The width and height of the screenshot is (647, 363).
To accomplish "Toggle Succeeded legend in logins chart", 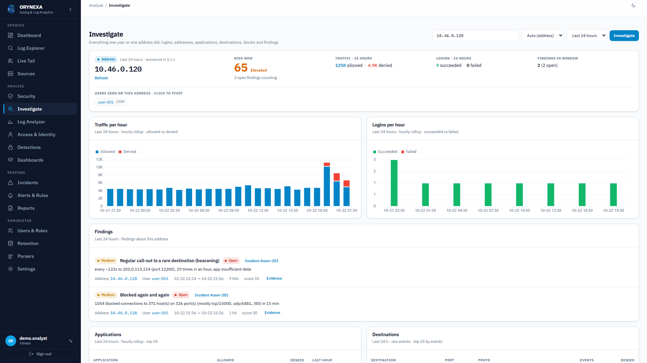I will (385, 152).
